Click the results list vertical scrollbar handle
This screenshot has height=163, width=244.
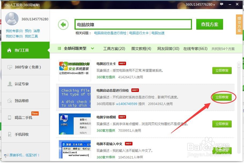pos(239,64)
